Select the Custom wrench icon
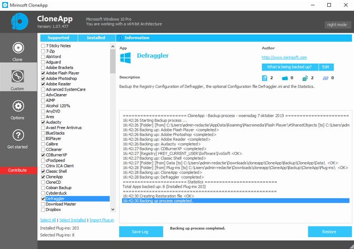354x249 pixels. click(x=18, y=76)
